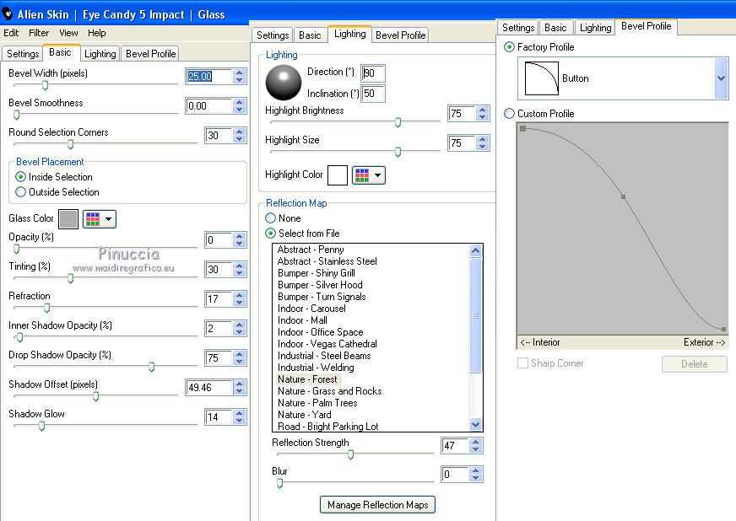Image resolution: width=736 pixels, height=521 pixels.
Task: Open the Filter menu
Action: pyautogui.click(x=39, y=33)
